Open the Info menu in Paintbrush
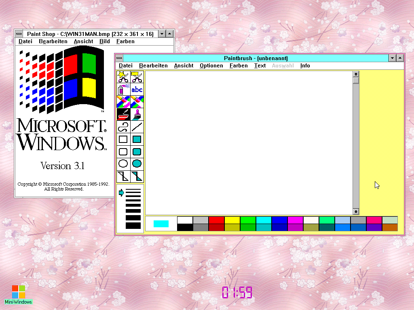The image size is (414, 310). click(x=305, y=66)
